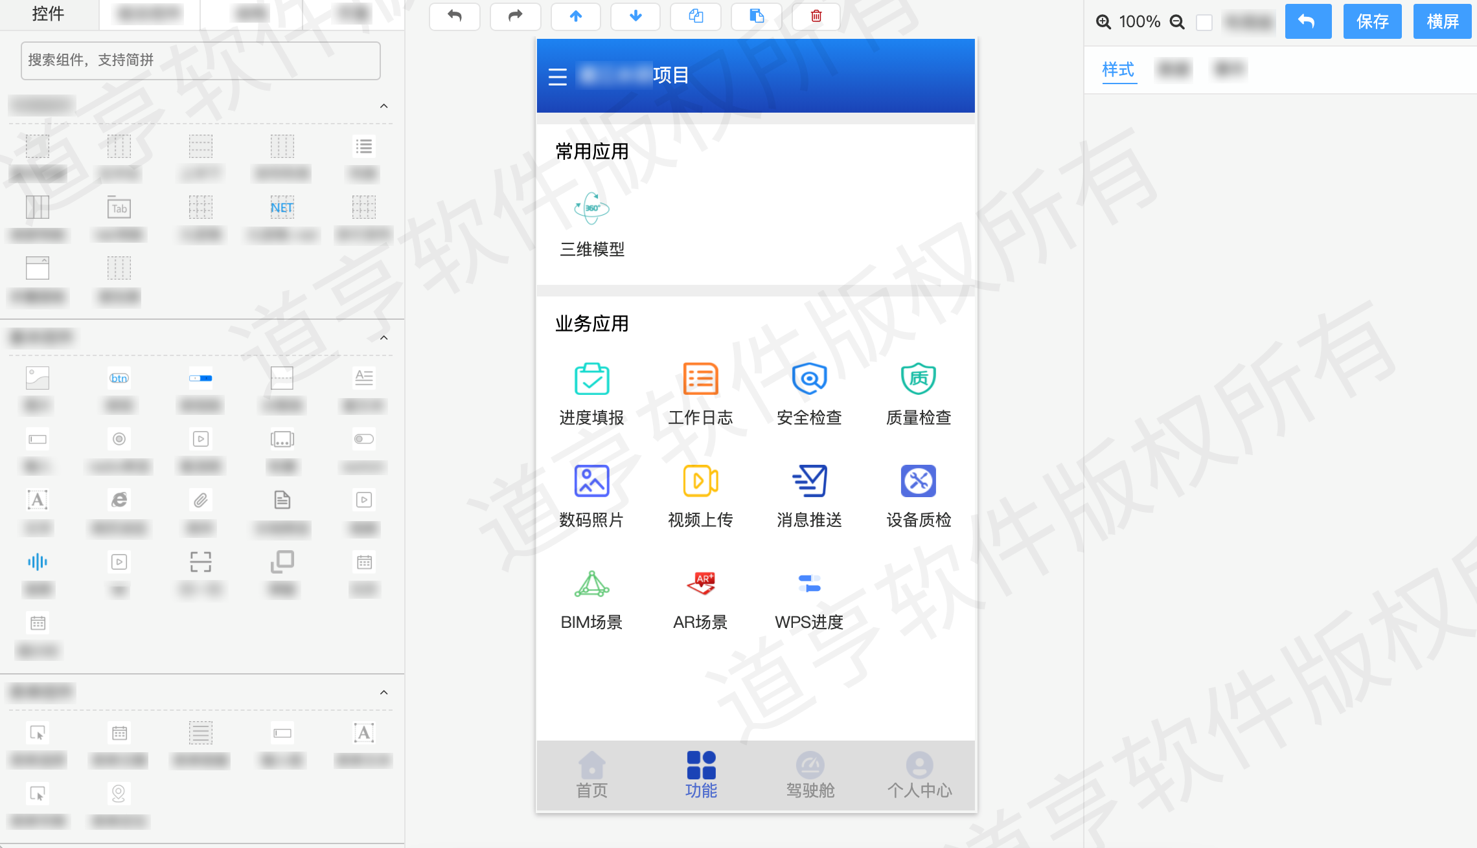Collapse the first component group chevron

384,106
